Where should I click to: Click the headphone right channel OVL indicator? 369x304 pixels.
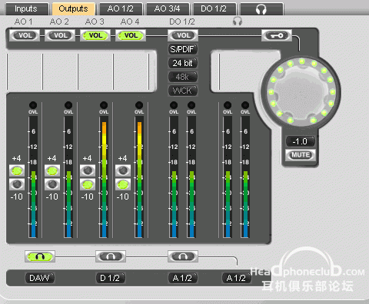pos(245,105)
